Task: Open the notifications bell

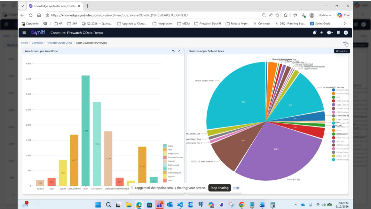Action: pos(314,33)
